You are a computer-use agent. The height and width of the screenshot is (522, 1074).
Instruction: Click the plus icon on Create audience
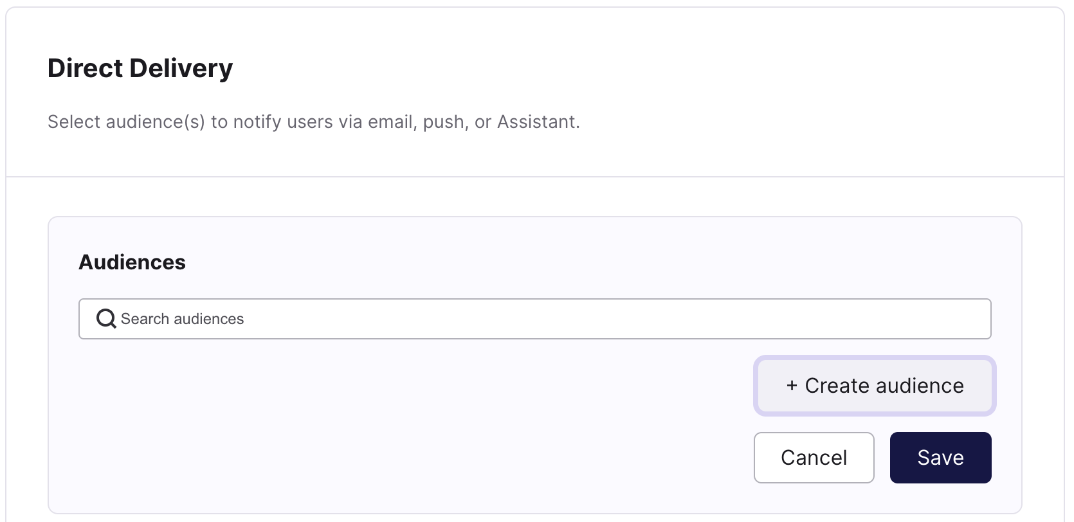(x=793, y=386)
